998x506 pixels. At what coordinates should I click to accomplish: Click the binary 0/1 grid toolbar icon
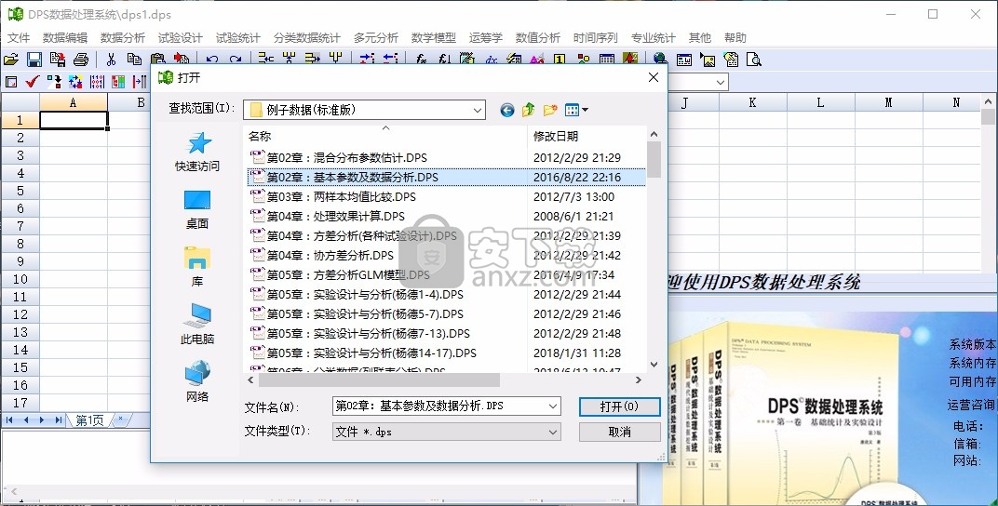click(x=97, y=81)
